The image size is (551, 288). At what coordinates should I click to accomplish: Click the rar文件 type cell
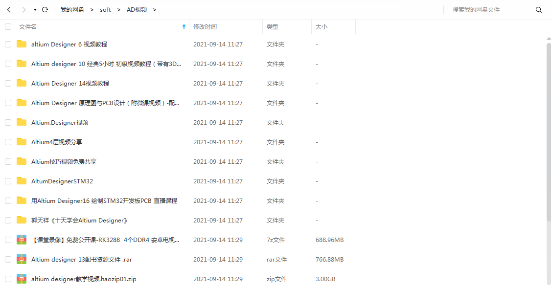pyautogui.click(x=276, y=260)
